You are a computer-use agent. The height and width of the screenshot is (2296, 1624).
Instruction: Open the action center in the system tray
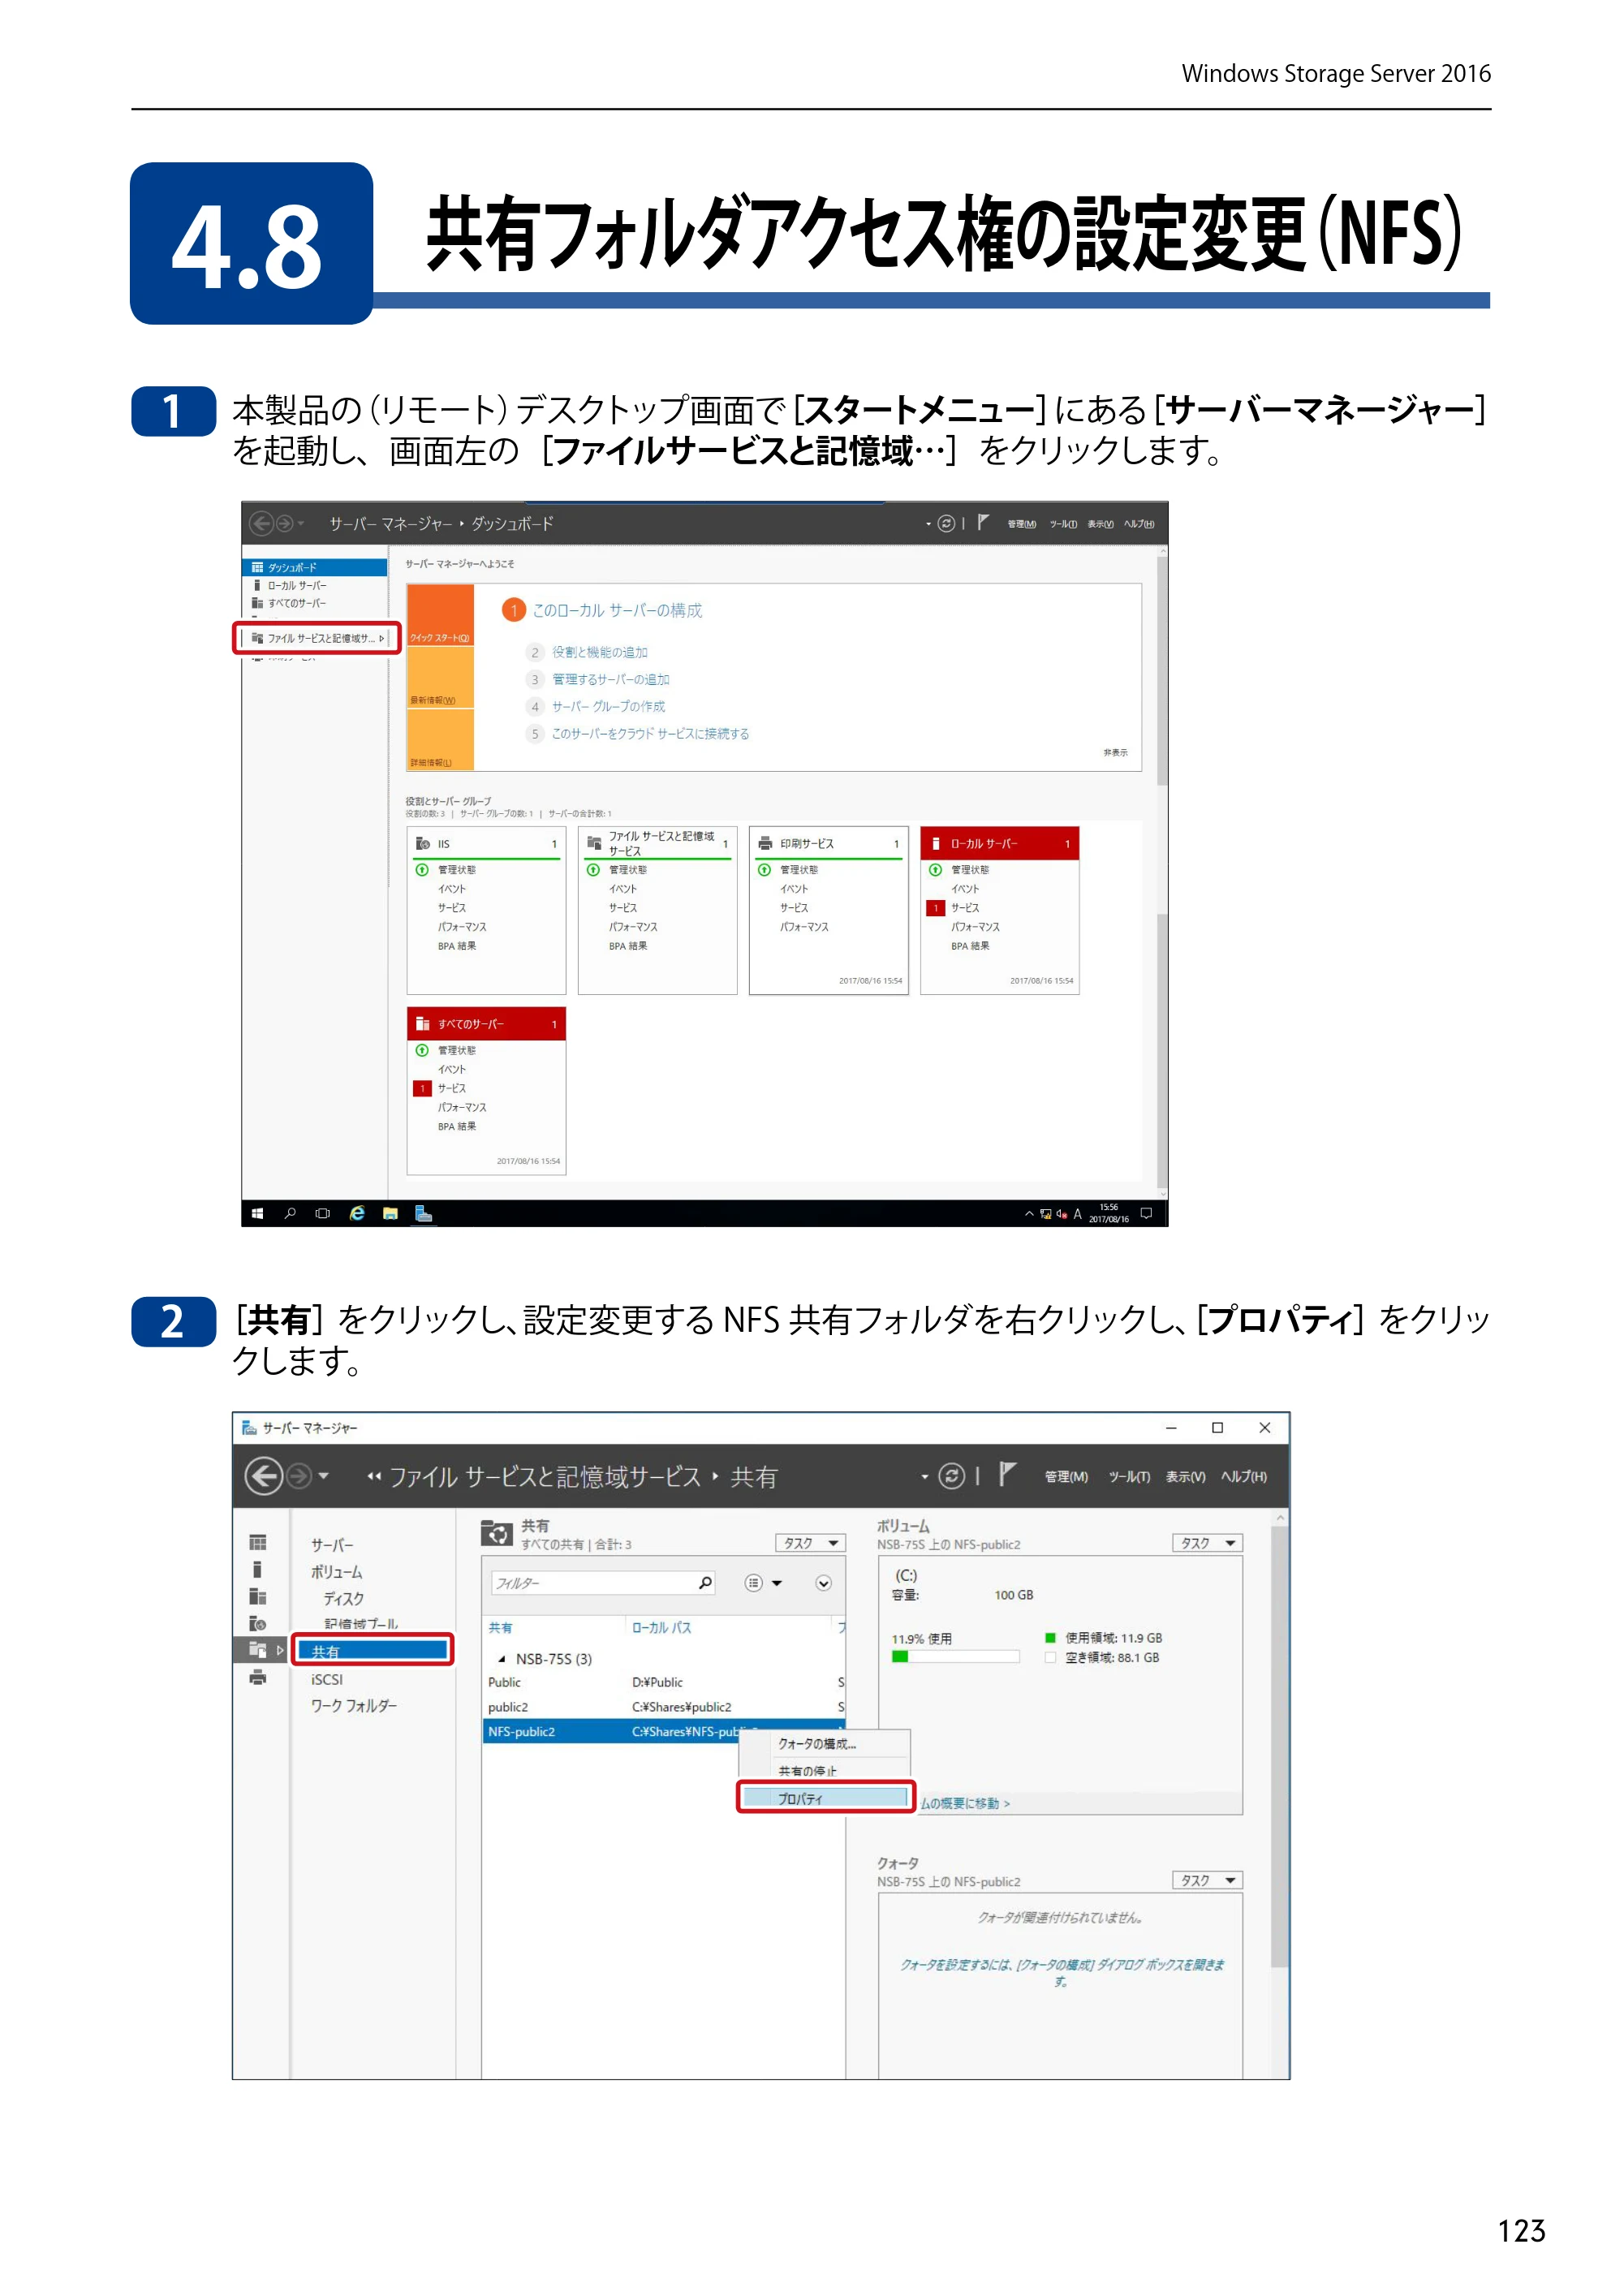coord(1146,1213)
